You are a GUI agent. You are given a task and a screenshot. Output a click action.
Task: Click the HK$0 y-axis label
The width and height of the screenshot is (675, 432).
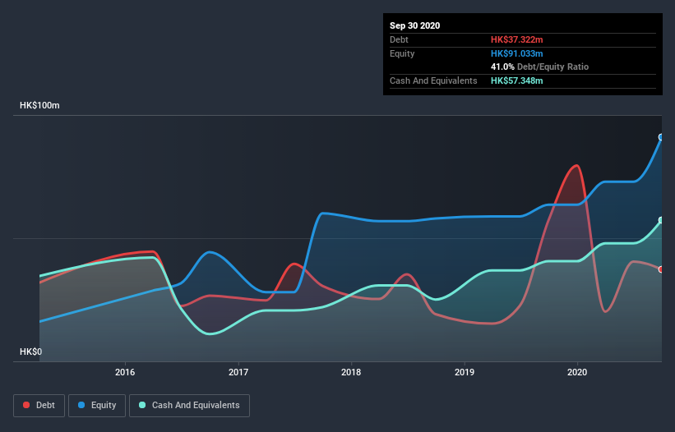(31, 352)
